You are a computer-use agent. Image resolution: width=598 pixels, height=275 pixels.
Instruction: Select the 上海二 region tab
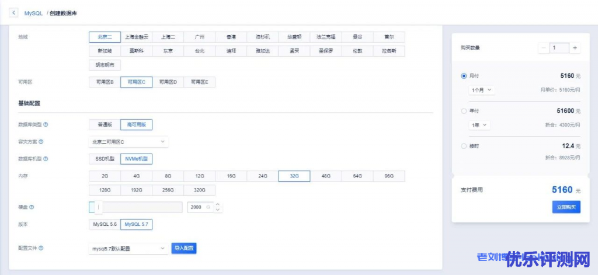[x=168, y=37]
